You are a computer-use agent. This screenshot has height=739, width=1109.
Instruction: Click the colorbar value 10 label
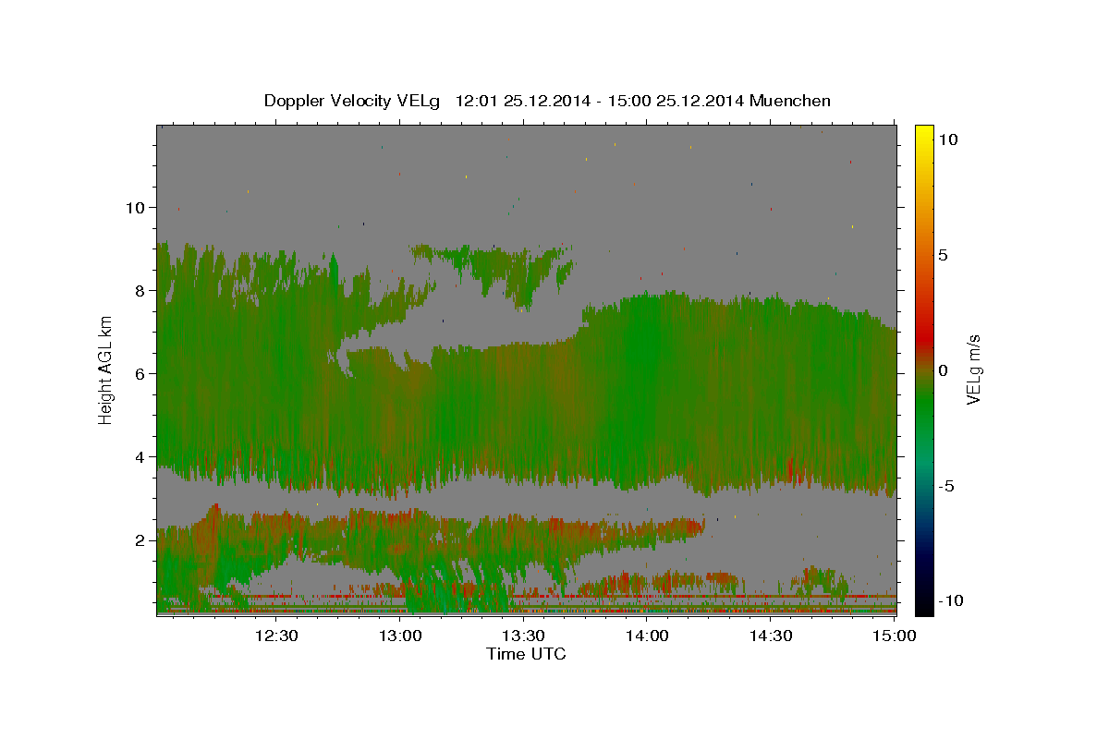948,139
